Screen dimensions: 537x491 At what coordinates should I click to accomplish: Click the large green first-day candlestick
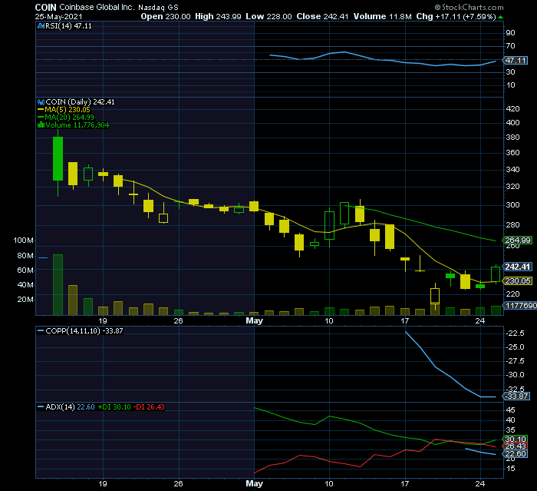[x=58, y=158]
